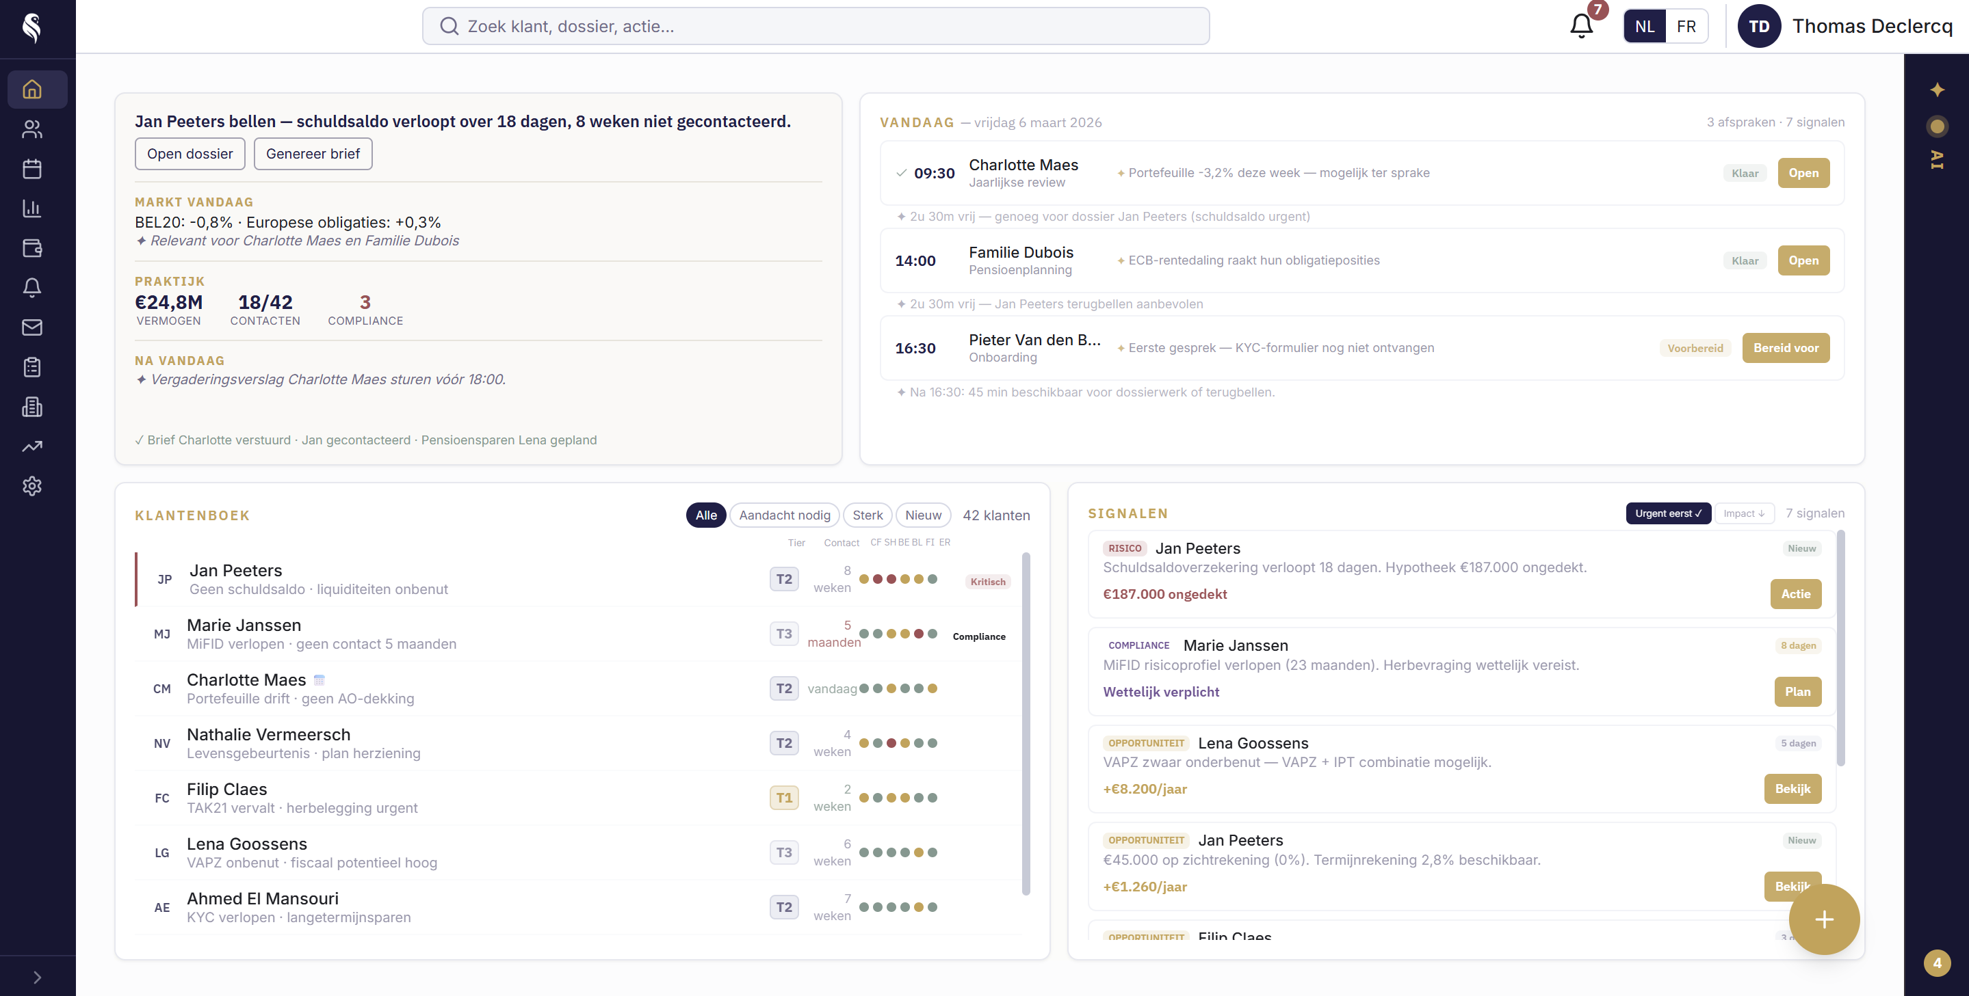
Task: Open the Calendar icon in the sidebar
Action: 32,169
